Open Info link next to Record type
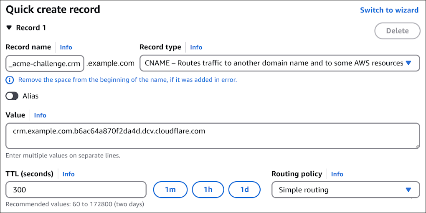The width and height of the screenshot is (426, 213). 196,47
